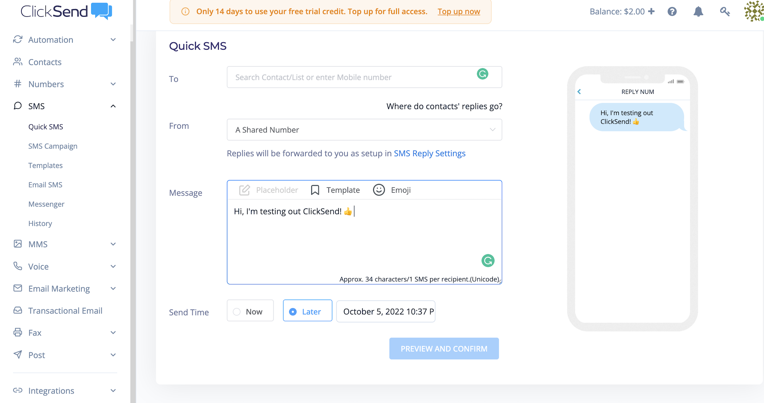Open SMS Campaign submenu item
Viewport: 764px width, 403px height.
53,146
